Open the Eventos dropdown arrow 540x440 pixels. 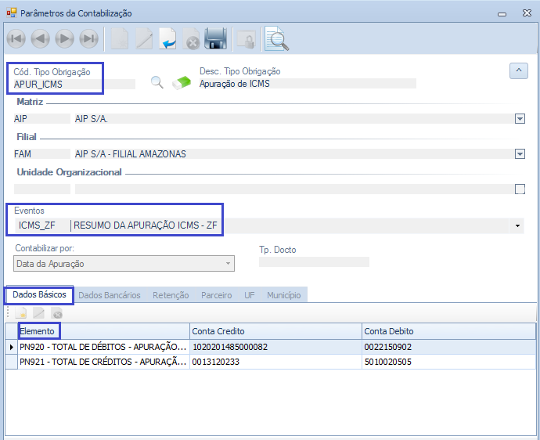point(517,225)
